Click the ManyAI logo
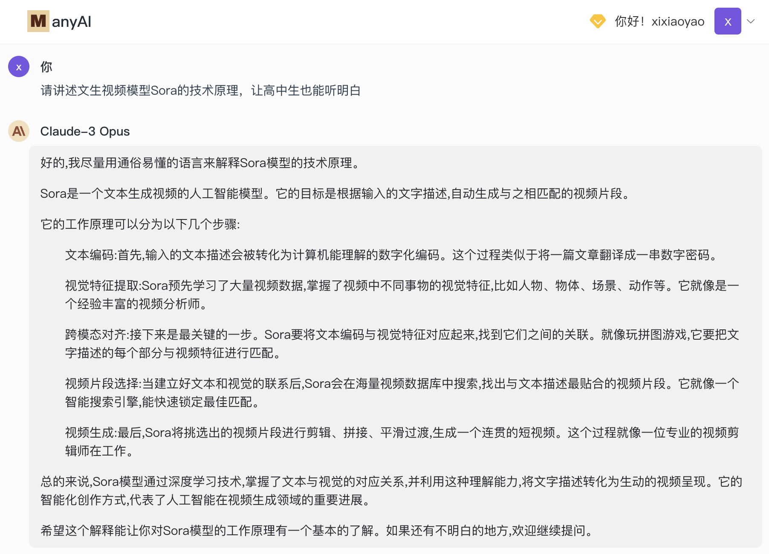This screenshot has height=554, width=769. pyautogui.click(x=59, y=21)
